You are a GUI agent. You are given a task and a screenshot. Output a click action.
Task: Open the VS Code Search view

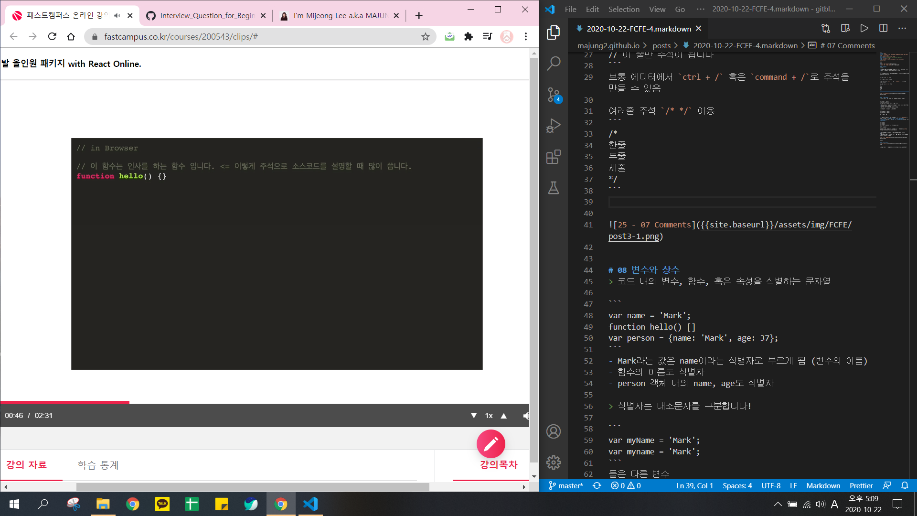(x=554, y=63)
